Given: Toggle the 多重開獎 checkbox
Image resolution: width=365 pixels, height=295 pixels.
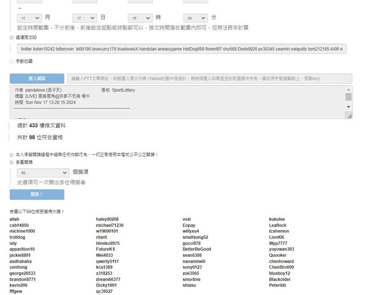Looking at the screenshot, I should coord(12,162).
